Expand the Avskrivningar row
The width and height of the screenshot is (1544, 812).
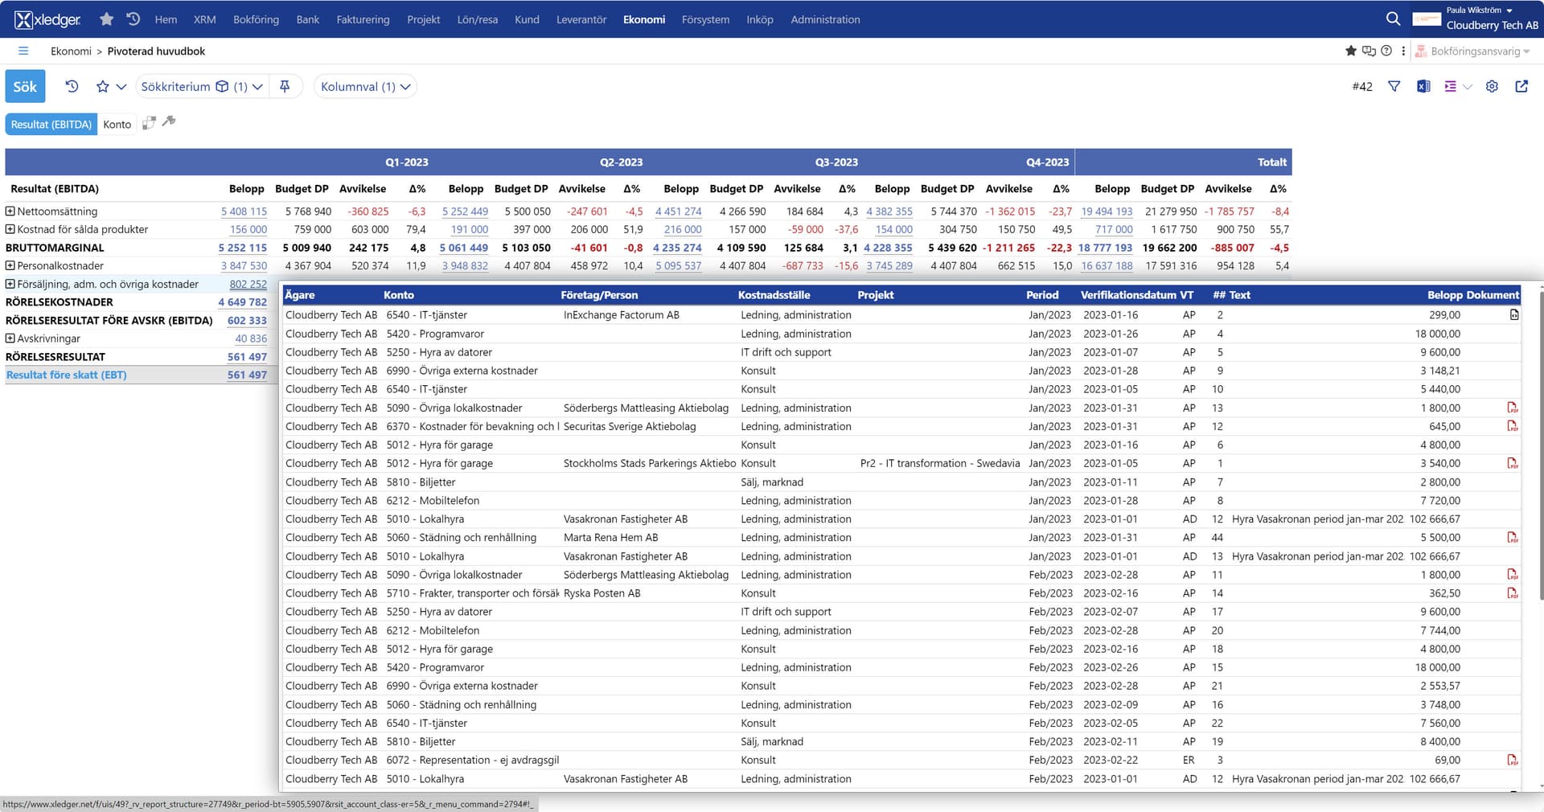click(x=10, y=338)
